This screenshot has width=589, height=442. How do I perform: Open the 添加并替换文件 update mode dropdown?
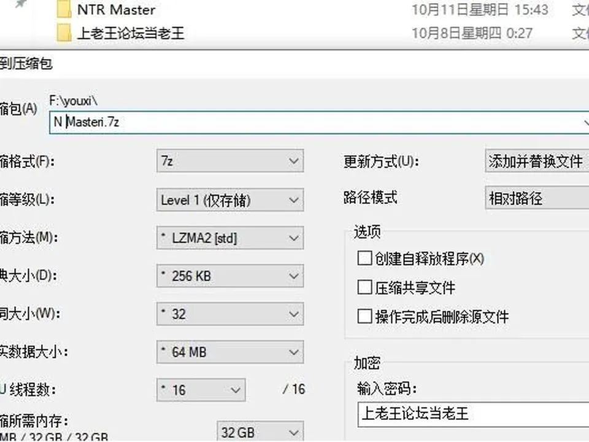[x=537, y=161]
